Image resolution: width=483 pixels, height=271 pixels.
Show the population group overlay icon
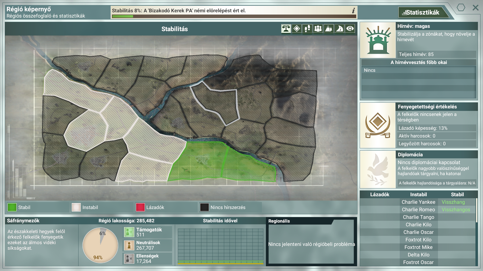coord(318,29)
